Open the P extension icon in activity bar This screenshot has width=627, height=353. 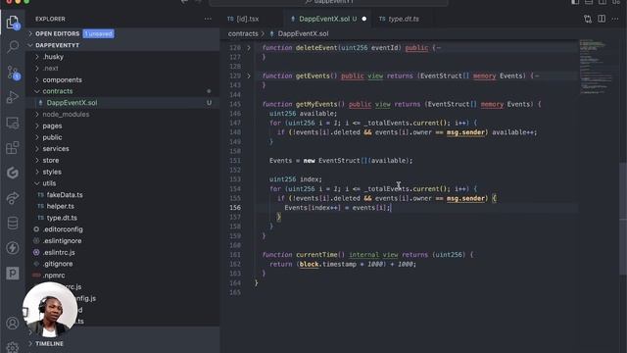click(x=13, y=273)
